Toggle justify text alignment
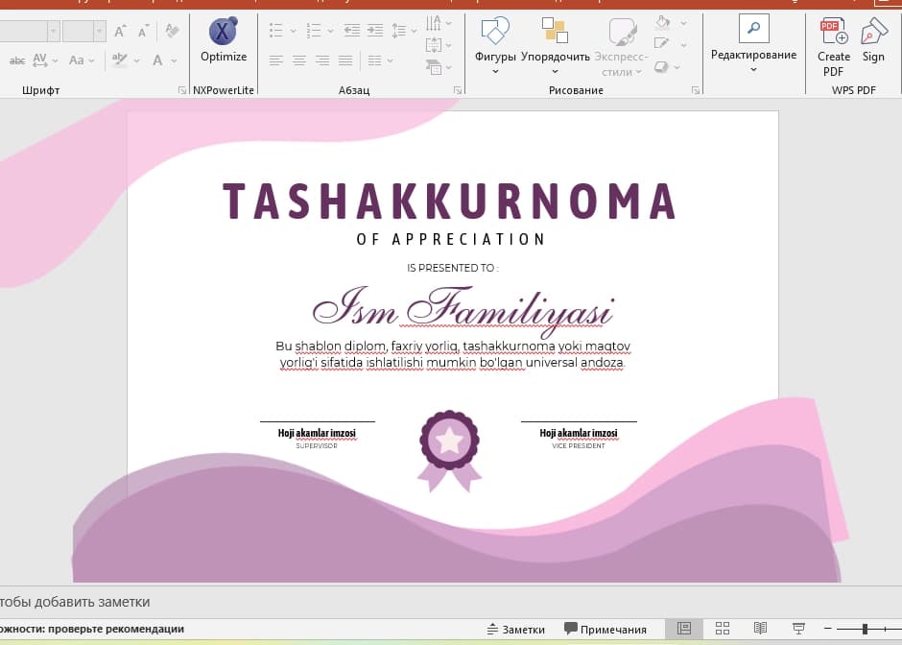 (x=345, y=60)
